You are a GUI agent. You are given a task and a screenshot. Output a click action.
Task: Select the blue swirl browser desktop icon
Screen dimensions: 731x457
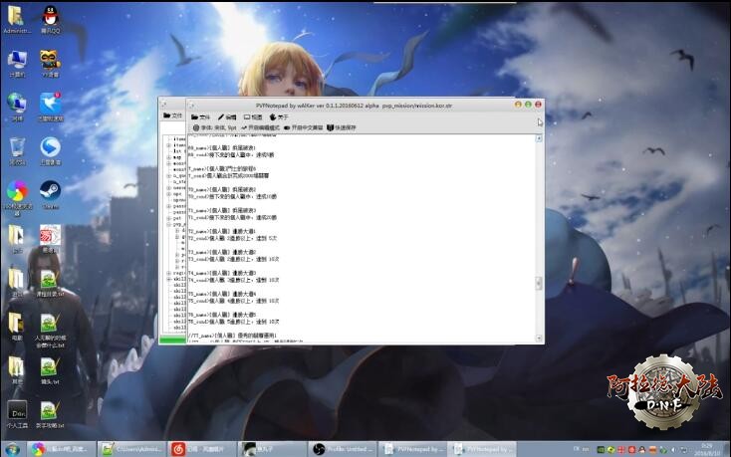51,151
